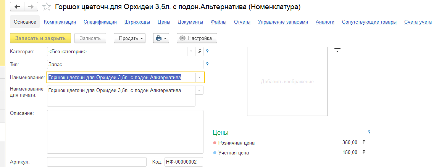Open the Настройка settings button
The height and width of the screenshot is (167, 439).
coord(197,38)
